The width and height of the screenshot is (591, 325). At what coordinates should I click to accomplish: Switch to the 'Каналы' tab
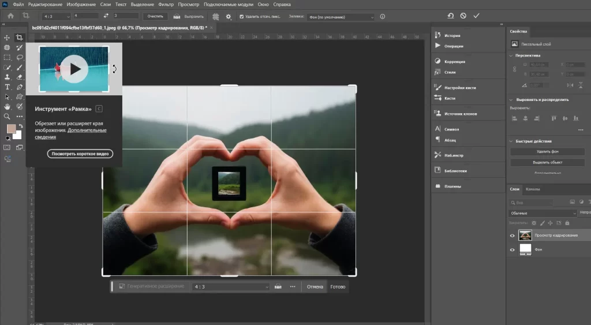(x=533, y=189)
